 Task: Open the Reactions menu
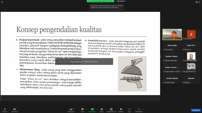(121, 110)
